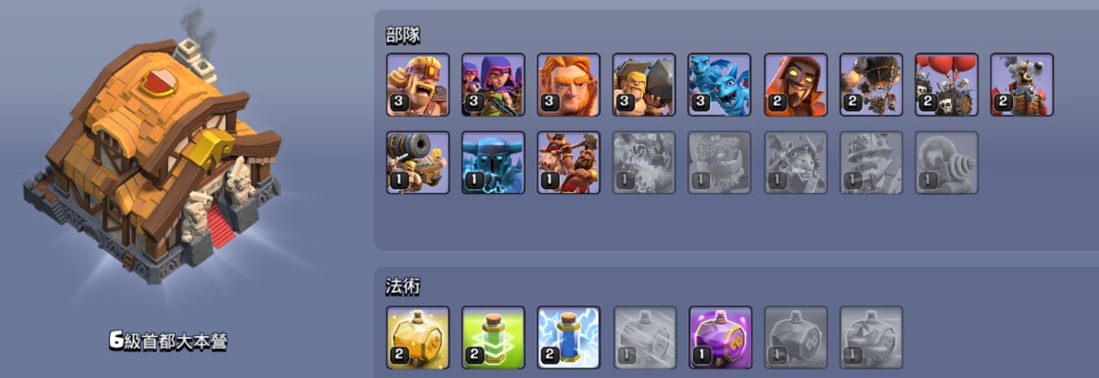This screenshot has height=378, width=1099.
Task: Select the Super Barbarian troop icon
Action: [x=418, y=85]
